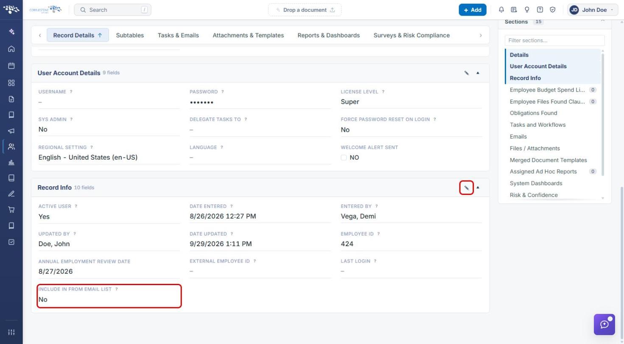This screenshot has width=624, height=344.
Task: Open the AI sparkle assistant in sidebar
Action: pyautogui.click(x=11, y=32)
